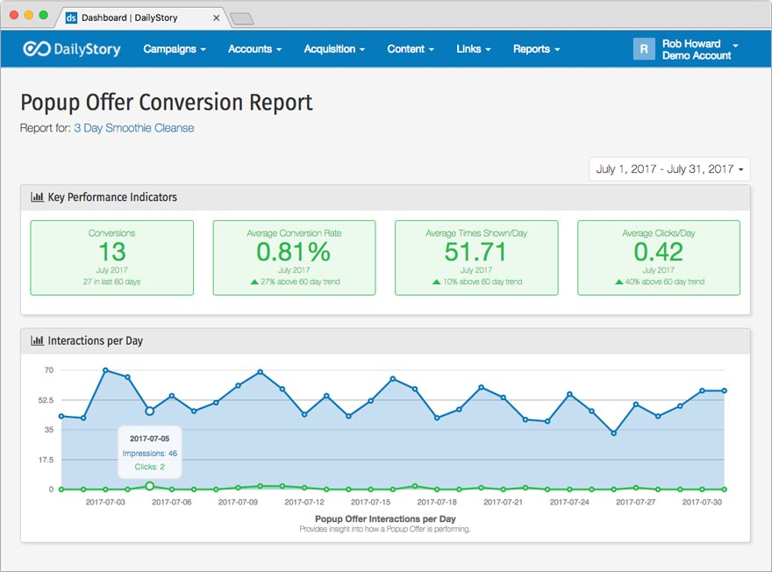This screenshot has height=572, width=772.
Task: Open the 3 Day Smoothie Cleanse link
Action: pyautogui.click(x=133, y=128)
